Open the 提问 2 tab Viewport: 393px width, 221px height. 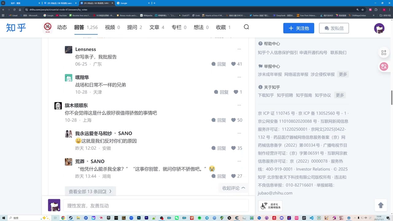coord(134,27)
